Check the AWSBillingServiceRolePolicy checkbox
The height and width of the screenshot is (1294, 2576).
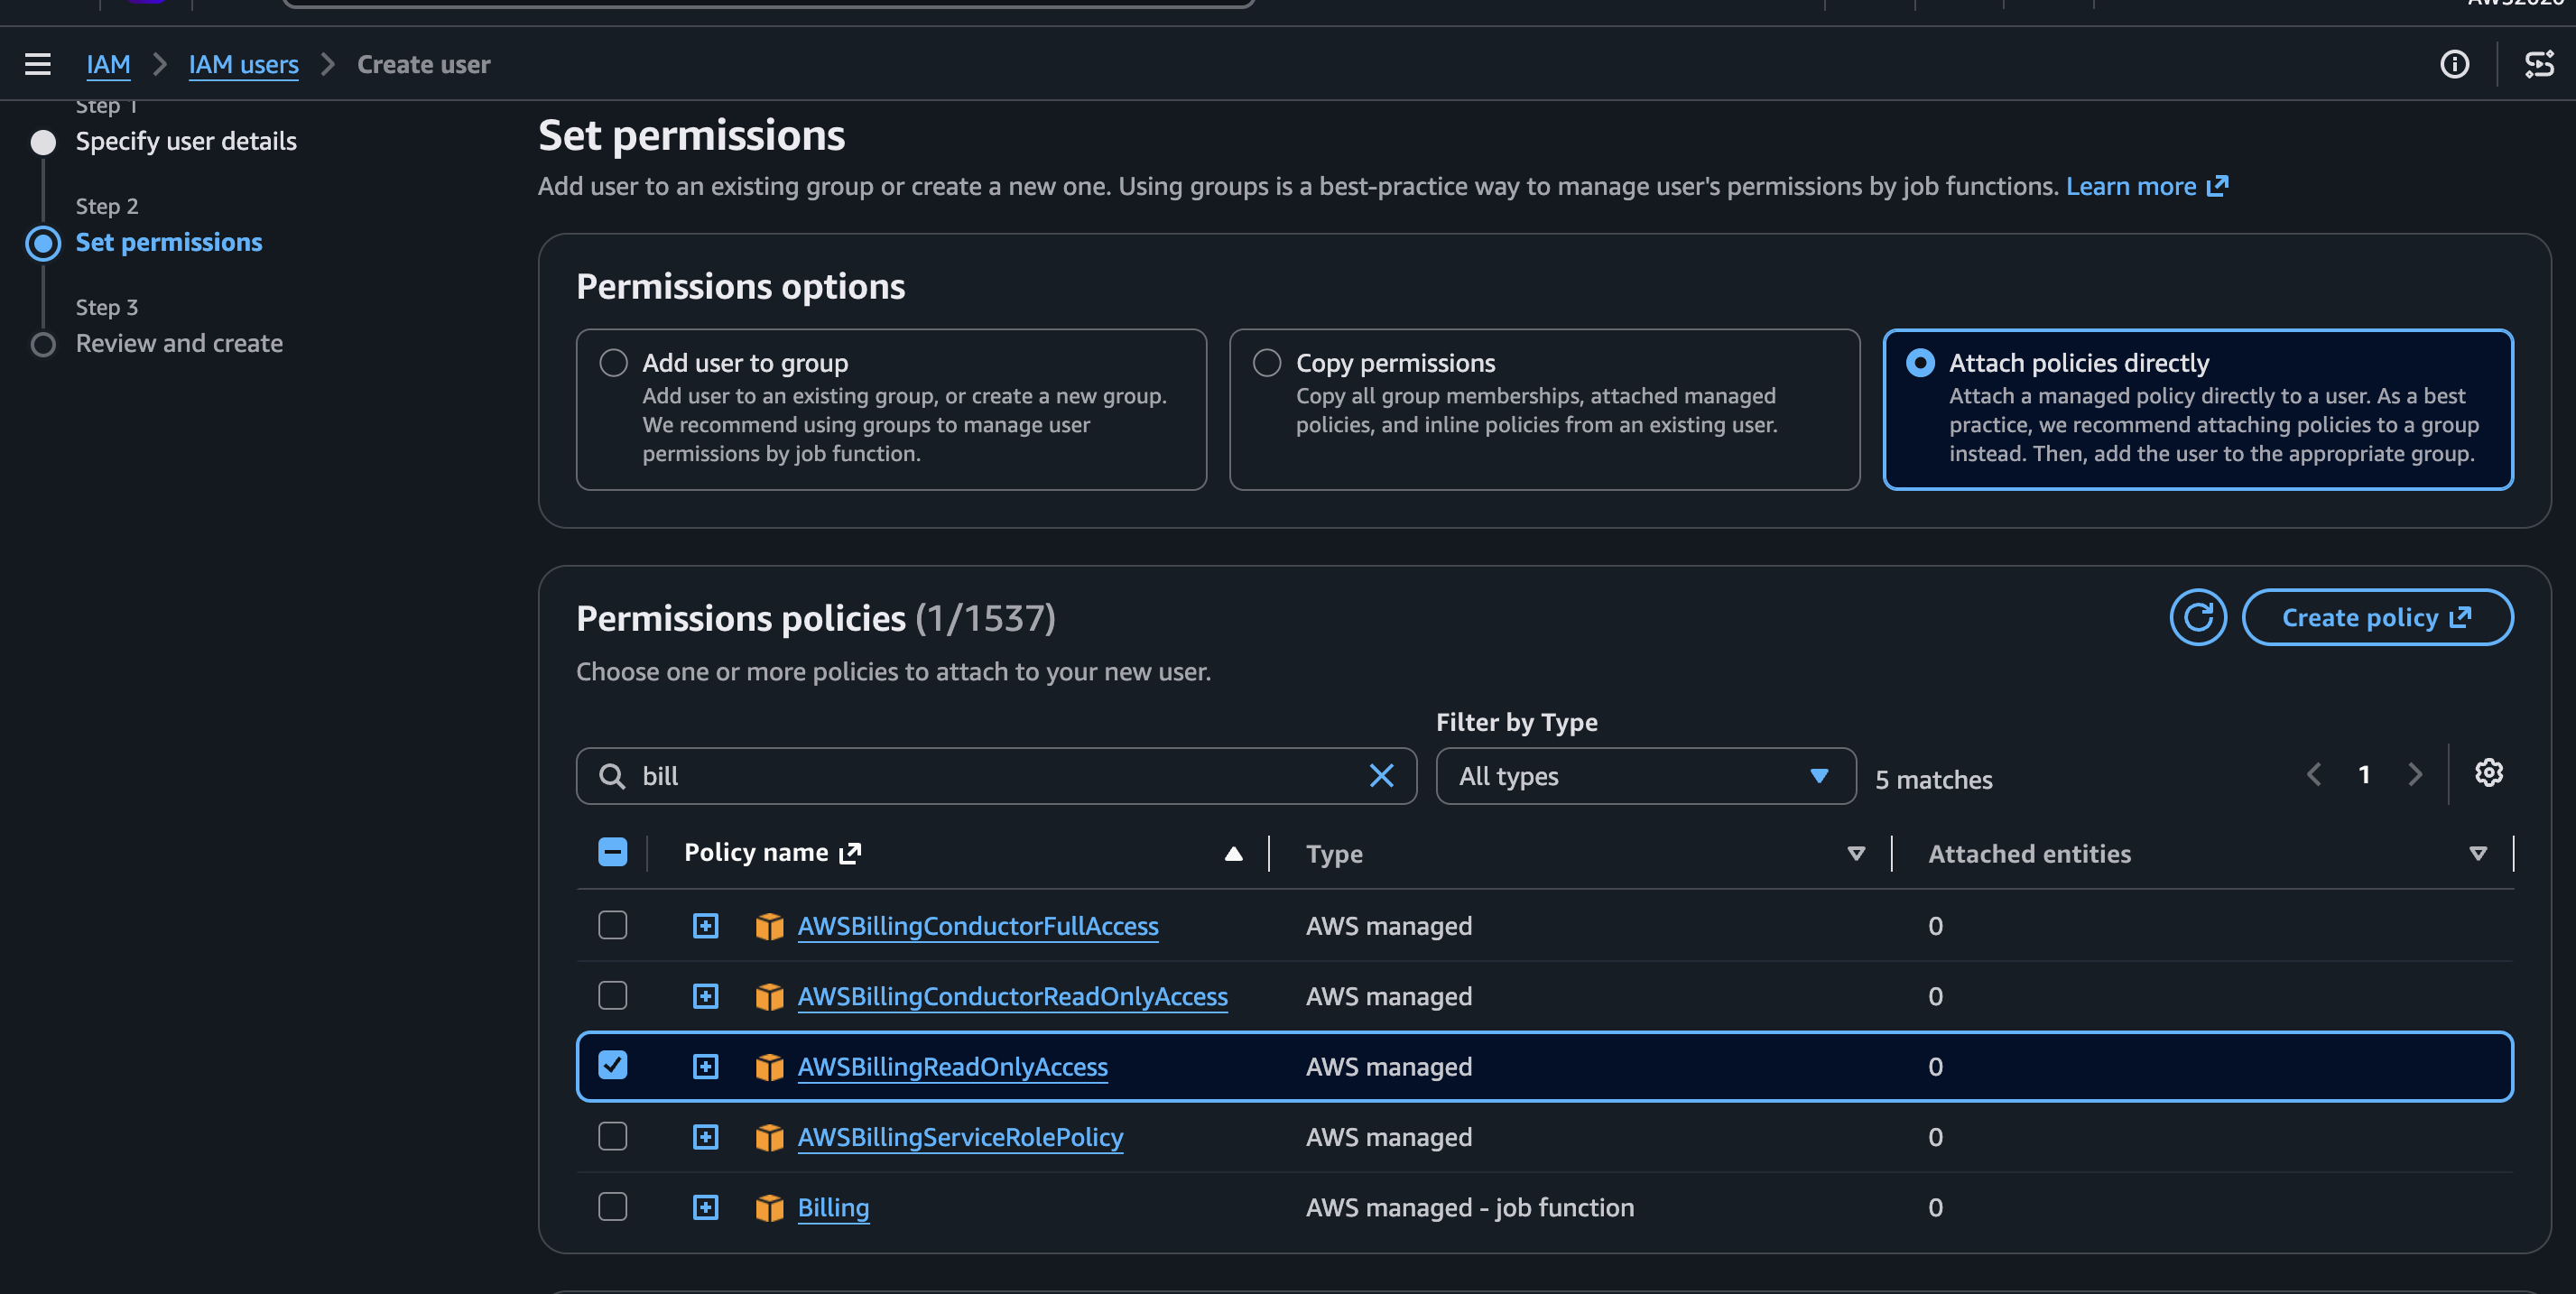coord(613,1136)
